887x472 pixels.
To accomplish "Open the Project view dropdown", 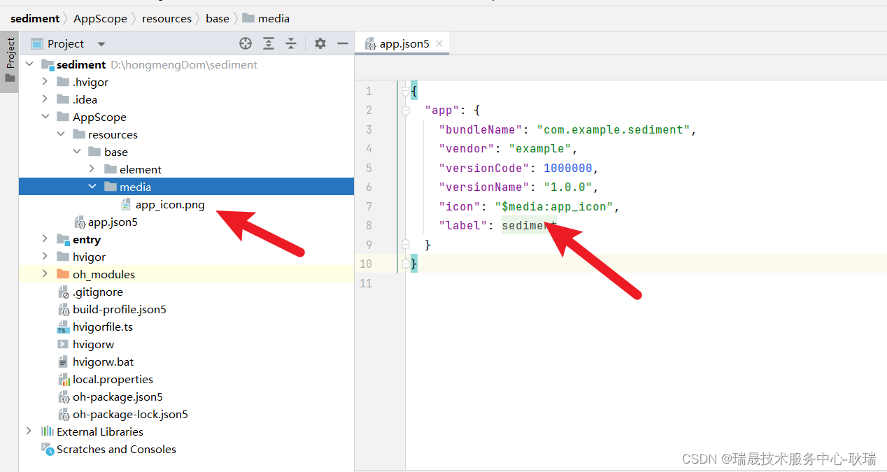I will pos(101,44).
